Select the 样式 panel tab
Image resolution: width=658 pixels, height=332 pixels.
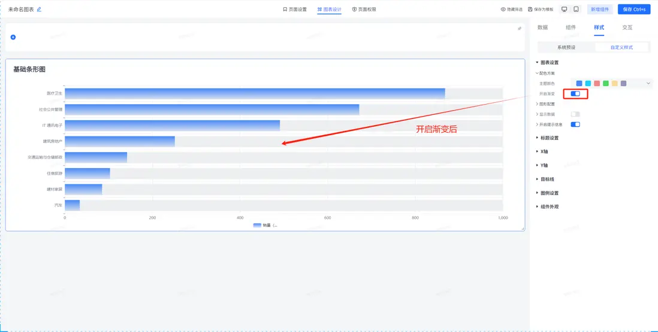tap(599, 27)
